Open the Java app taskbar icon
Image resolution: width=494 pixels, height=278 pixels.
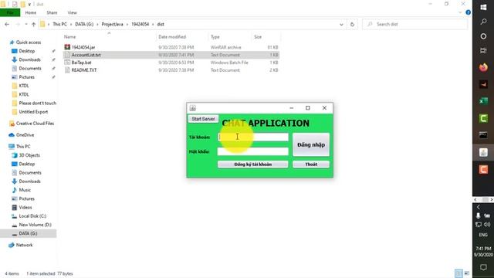click(483, 153)
